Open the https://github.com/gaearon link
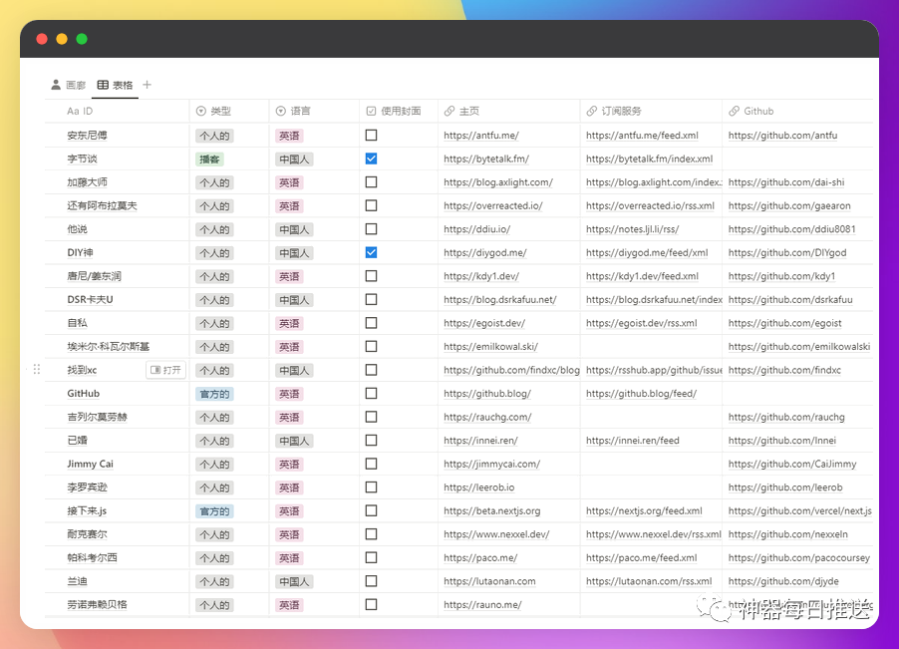The width and height of the screenshot is (899, 649). click(789, 205)
